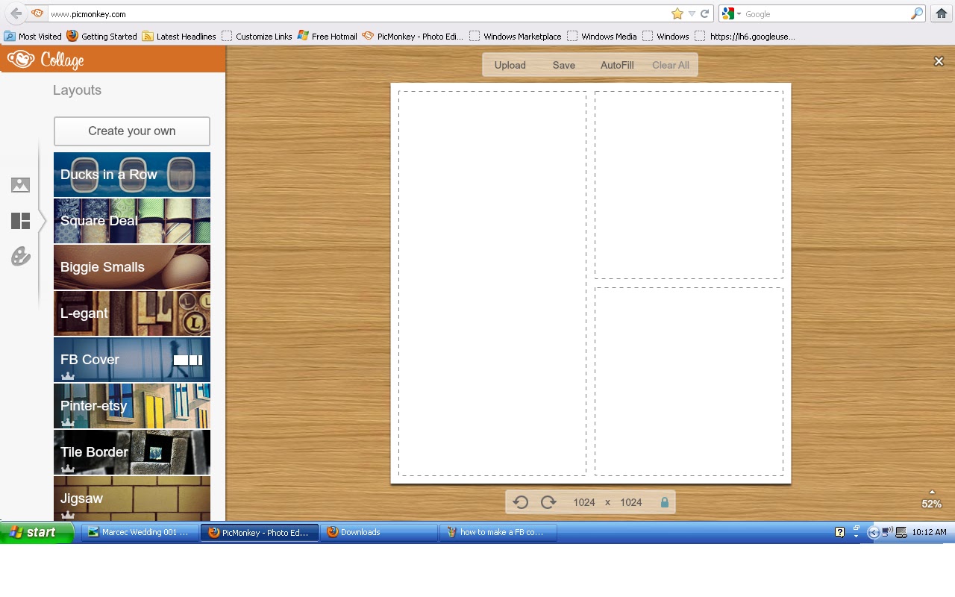Open the Windows Marketplace bookmark
This screenshot has height=597, width=955.
point(516,36)
